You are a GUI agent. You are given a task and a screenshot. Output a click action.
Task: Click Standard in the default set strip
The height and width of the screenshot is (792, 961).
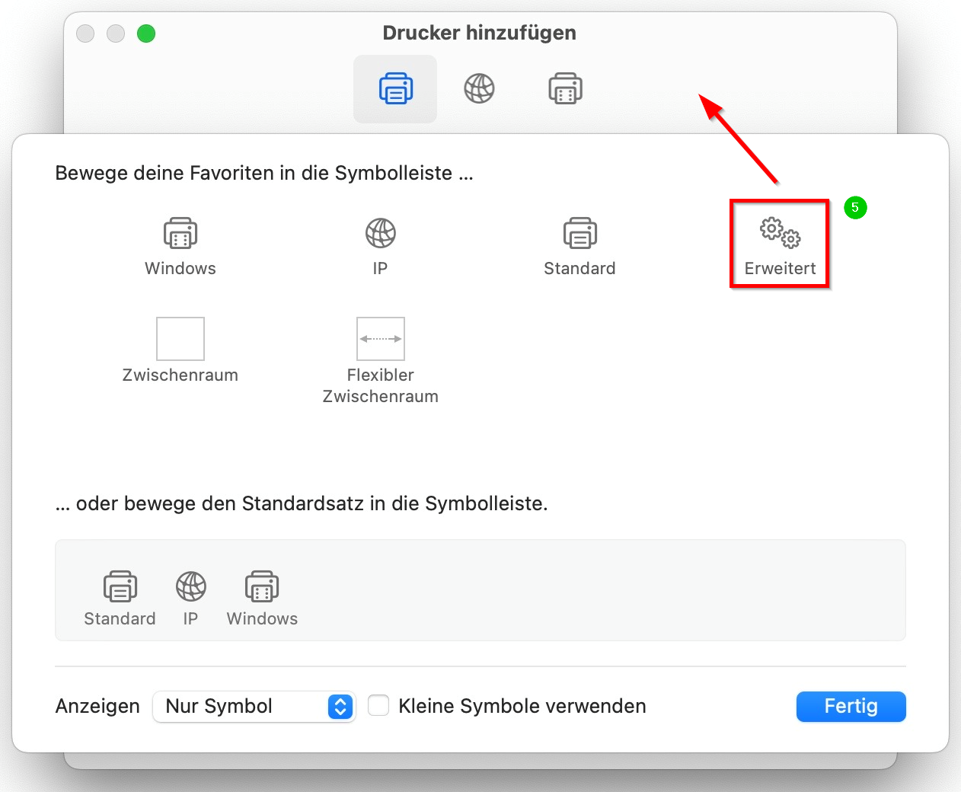coord(120,587)
